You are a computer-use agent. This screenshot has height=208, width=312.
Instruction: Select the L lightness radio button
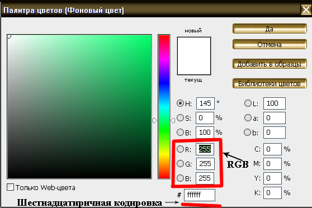point(248,103)
